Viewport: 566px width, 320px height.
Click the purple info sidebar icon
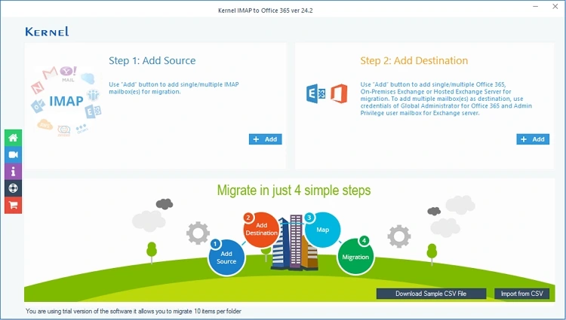14,172
